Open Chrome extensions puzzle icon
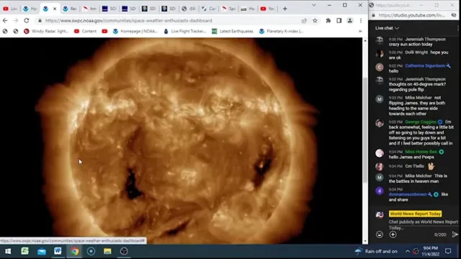The image size is (461, 259). coord(328,21)
